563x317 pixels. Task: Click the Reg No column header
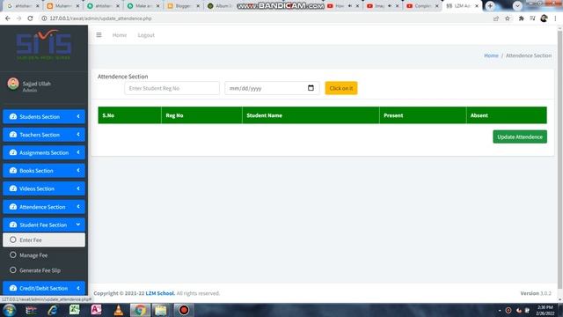[x=201, y=115]
